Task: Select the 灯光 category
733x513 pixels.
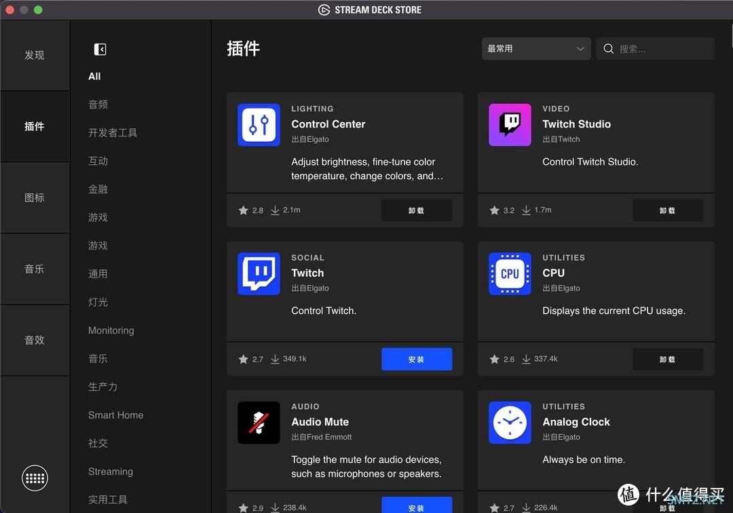Action: click(x=98, y=302)
